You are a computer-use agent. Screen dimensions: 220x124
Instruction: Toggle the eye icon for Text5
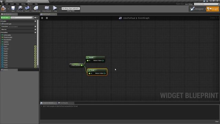(x=35, y=58)
